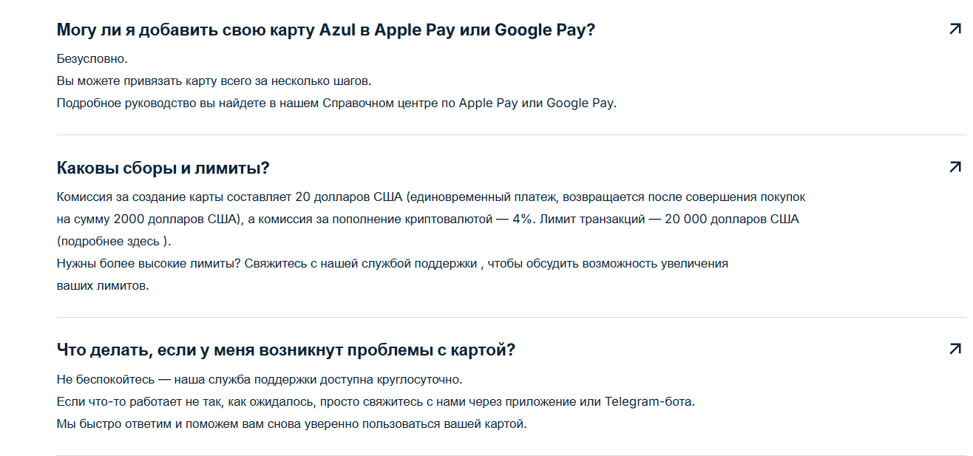Click the 'Что делать, если у меня возникнут проблемы' heading
The width and height of the screenshot is (973, 456).
285,350
